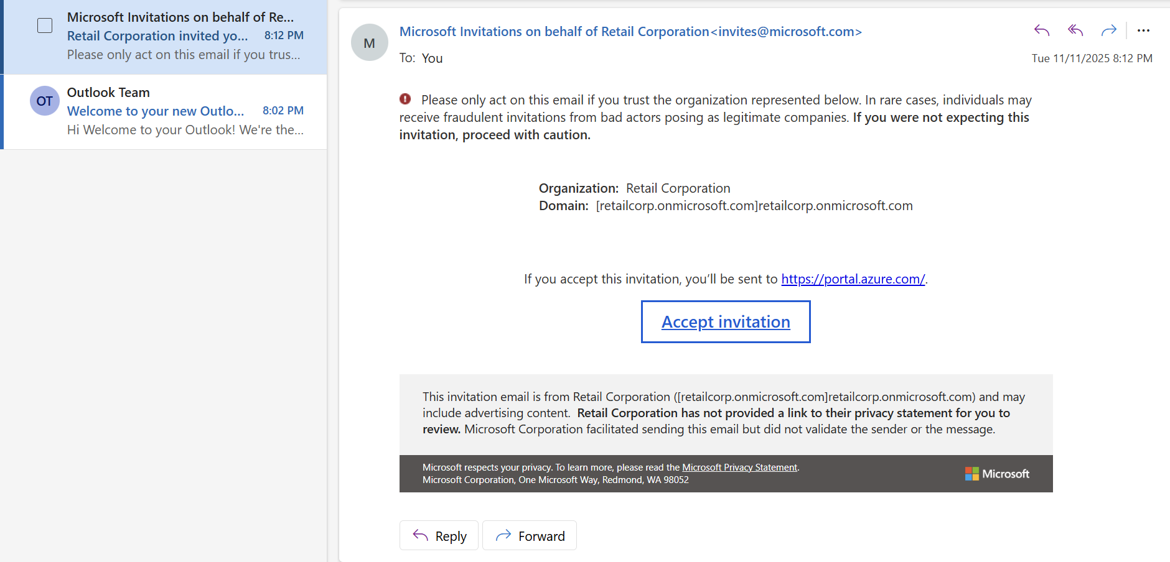
Task: Click the sender name Microsoft Invitations in header
Action: pyautogui.click(x=554, y=32)
